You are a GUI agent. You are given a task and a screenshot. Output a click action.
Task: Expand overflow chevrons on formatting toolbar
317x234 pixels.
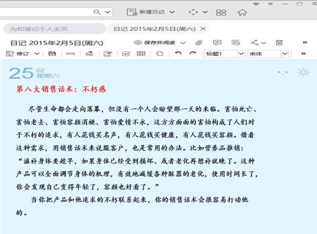[303, 53]
